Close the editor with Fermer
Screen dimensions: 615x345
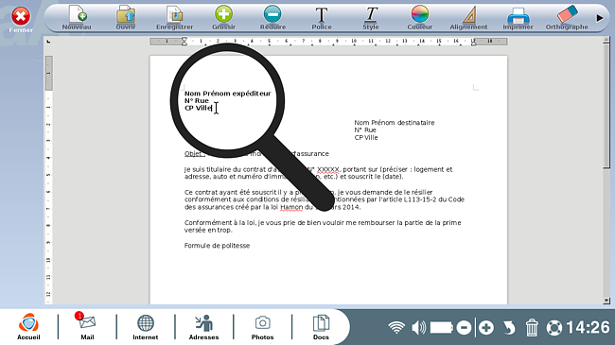tap(21, 20)
